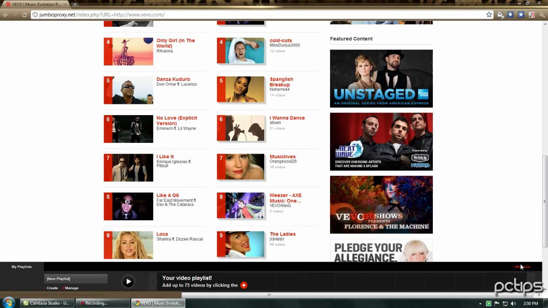Click the 2:50 PM taskbar clock
This screenshot has width=548, height=308.
click(530, 303)
